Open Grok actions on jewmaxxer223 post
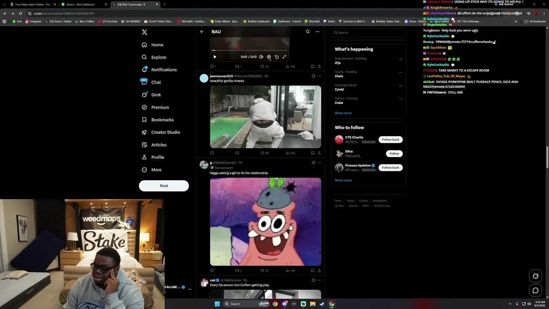The image size is (549, 309). (x=314, y=76)
